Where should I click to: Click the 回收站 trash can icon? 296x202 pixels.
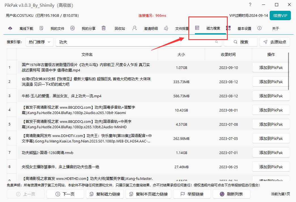[104, 28]
